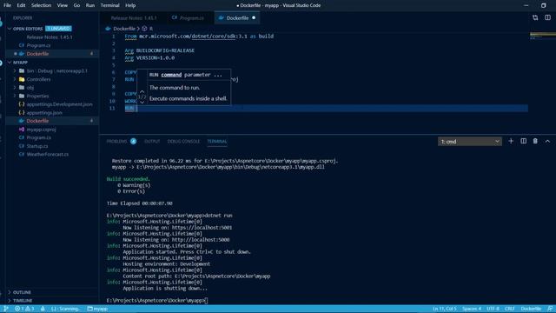Open the Terminal menu
556x313 pixels.
pyautogui.click(x=110, y=5)
